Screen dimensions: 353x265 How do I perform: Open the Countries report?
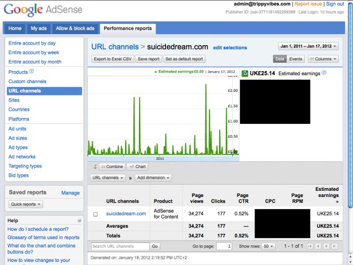[19, 109]
